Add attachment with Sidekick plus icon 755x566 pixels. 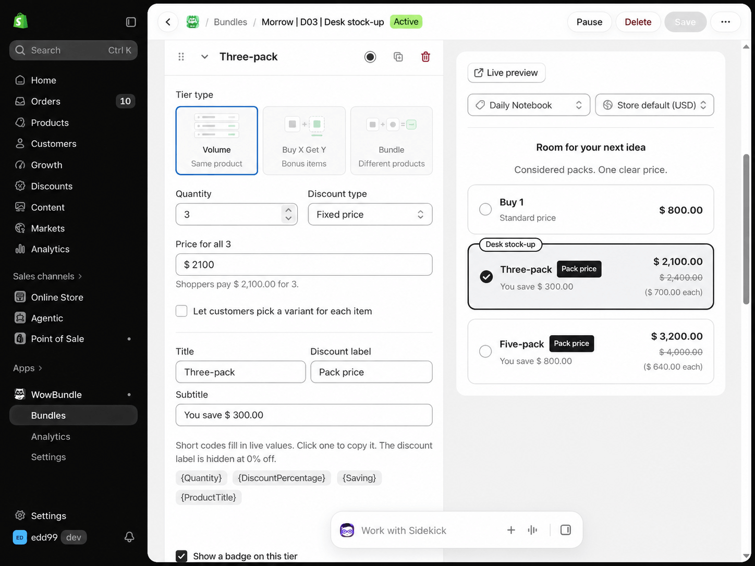(511, 530)
